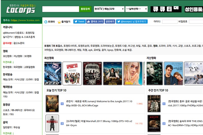Open the 일로 일로 poster
The image size is (203, 135).
[x=194, y=74]
